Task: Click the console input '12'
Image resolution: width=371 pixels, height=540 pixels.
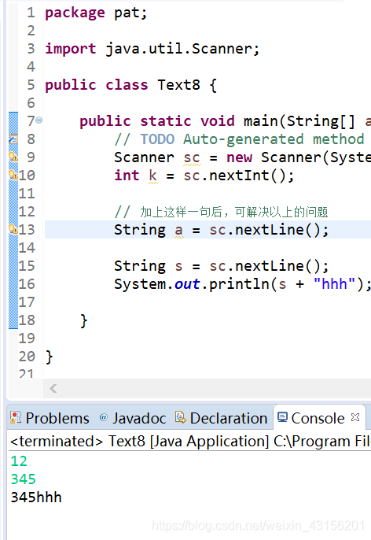Action: [x=19, y=460]
